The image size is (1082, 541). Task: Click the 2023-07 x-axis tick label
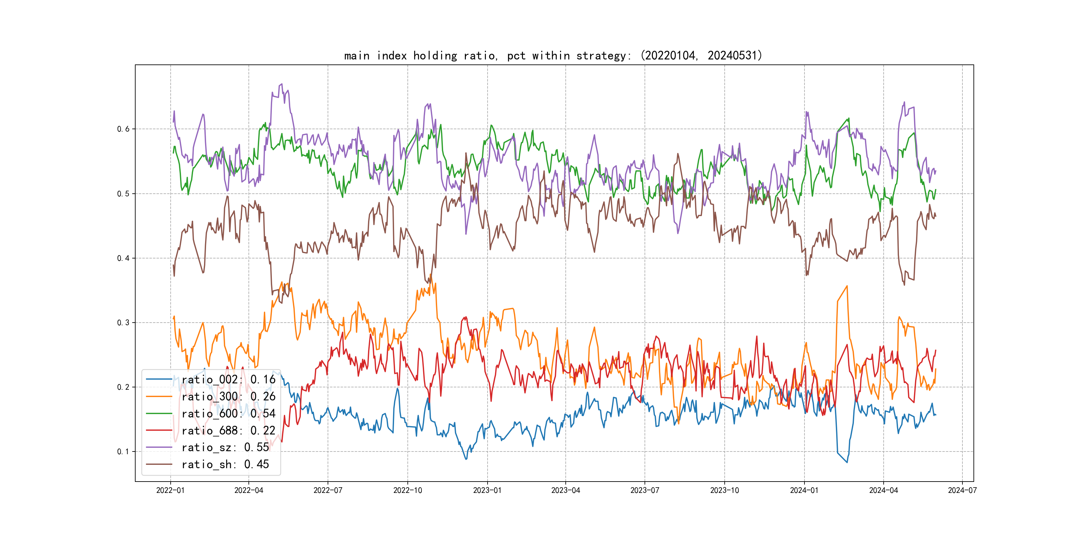pos(645,490)
